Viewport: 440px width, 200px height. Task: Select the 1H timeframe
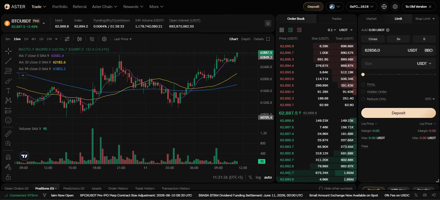(x=26, y=39)
